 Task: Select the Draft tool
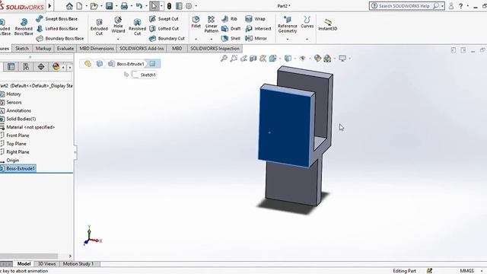coord(231,29)
